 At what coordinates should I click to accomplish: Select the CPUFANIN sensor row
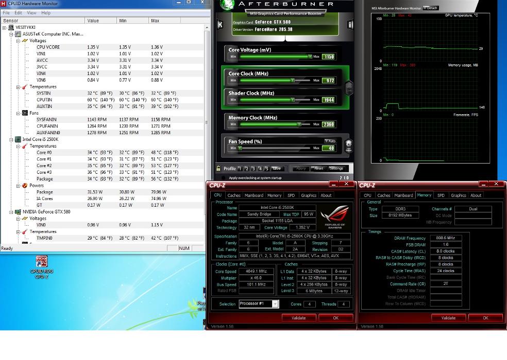[102, 126]
